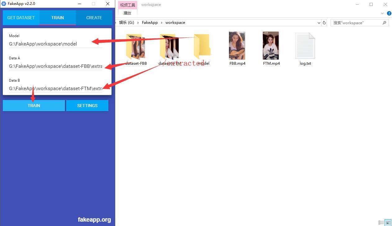Select the log.txt file icon
This screenshot has width=392, height=226.
point(305,46)
